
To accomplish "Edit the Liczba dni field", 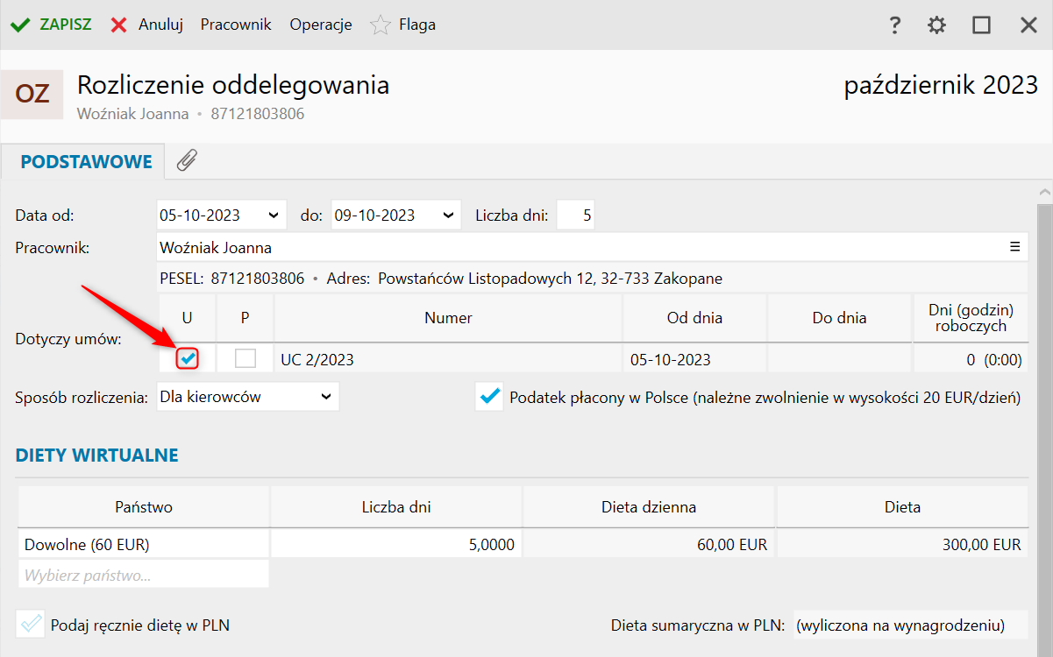I will click(575, 215).
